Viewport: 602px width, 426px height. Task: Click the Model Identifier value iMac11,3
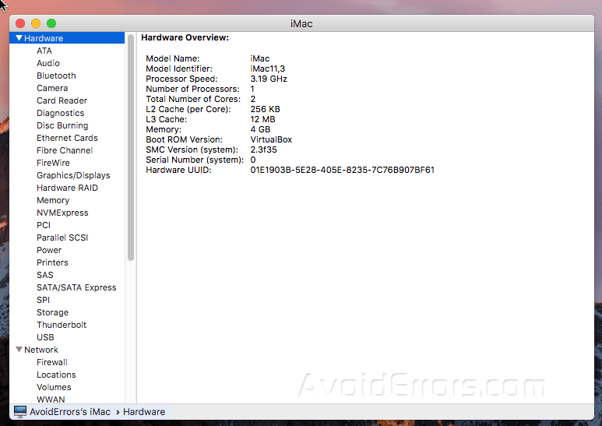268,69
